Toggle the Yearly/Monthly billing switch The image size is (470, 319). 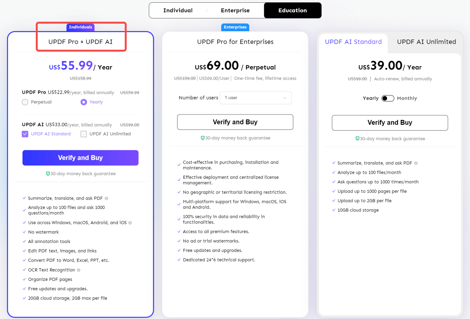tap(388, 98)
